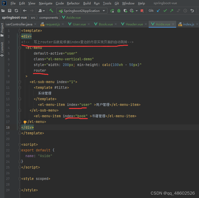The image size is (199, 198).
Task: Click the IntelliJ IDEA logo icon
Action: pos(4,3)
